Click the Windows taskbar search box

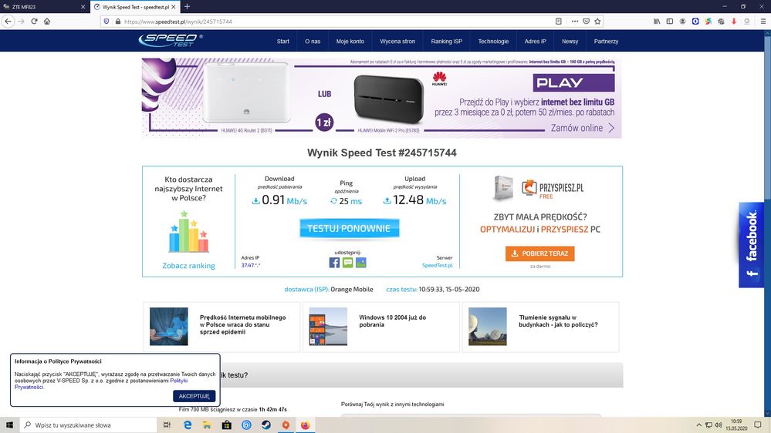[x=89, y=425]
